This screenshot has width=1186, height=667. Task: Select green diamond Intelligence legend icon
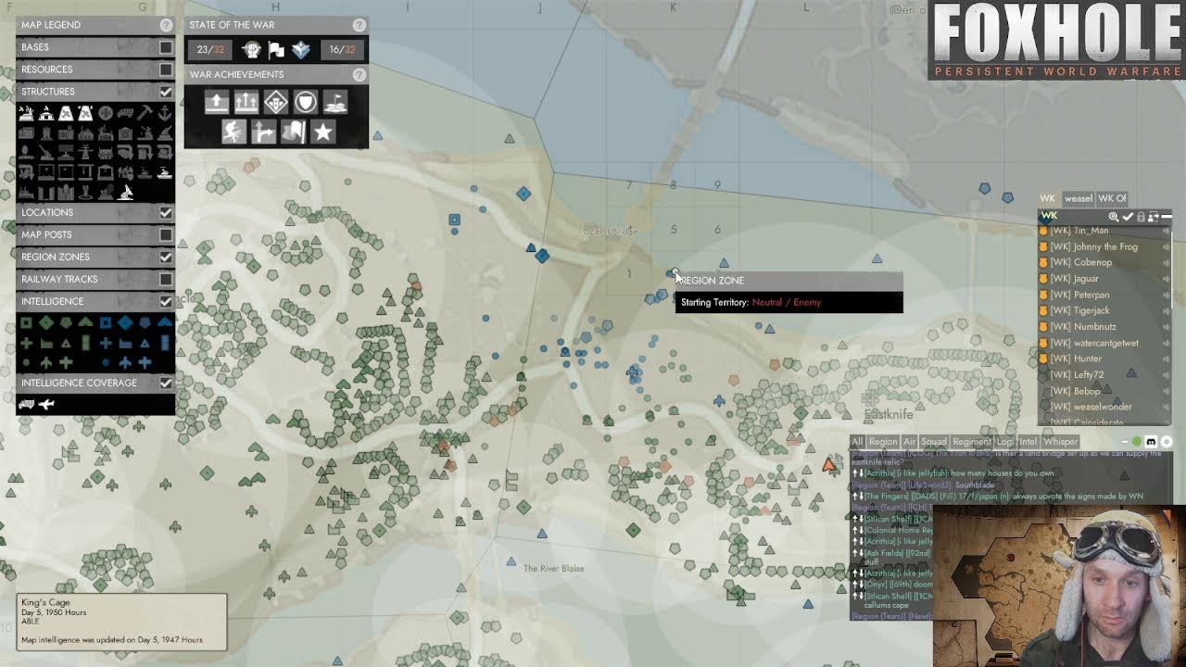pyautogui.click(x=46, y=322)
